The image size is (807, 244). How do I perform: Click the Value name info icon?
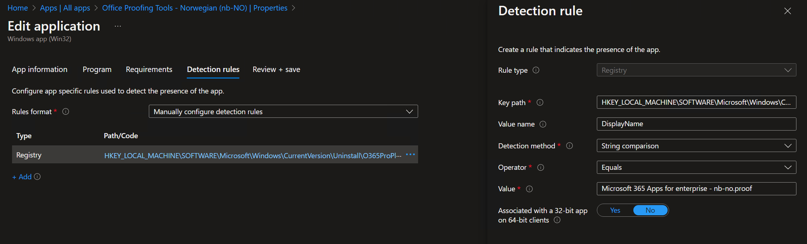(543, 124)
